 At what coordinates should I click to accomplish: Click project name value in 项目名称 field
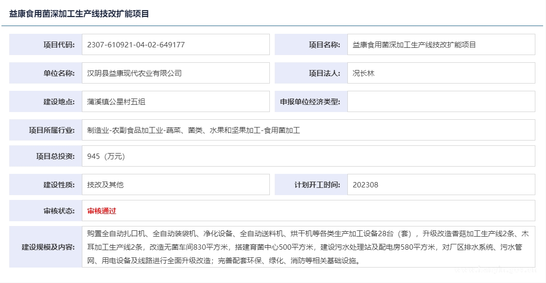tap(414, 45)
